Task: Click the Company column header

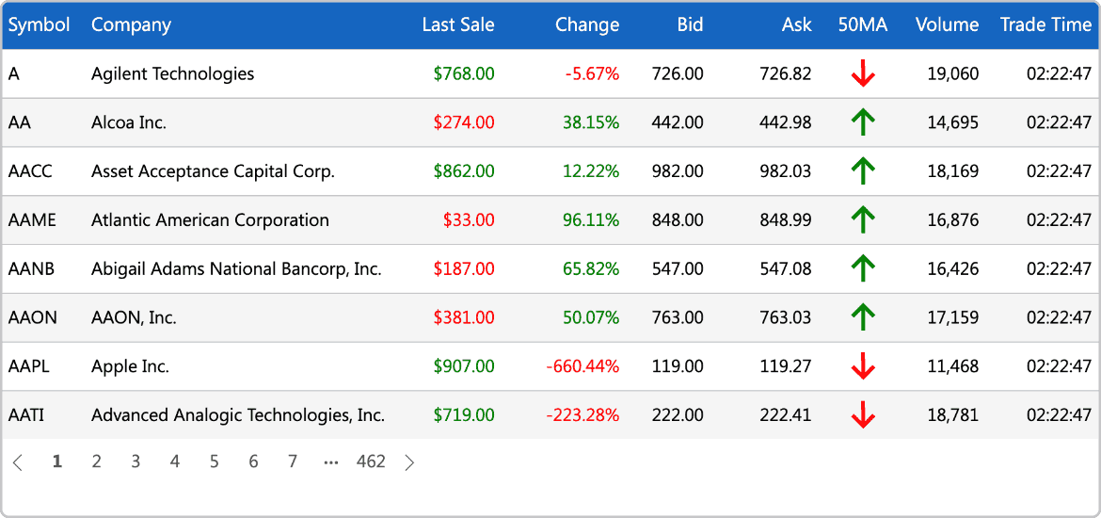Action: [x=132, y=24]
